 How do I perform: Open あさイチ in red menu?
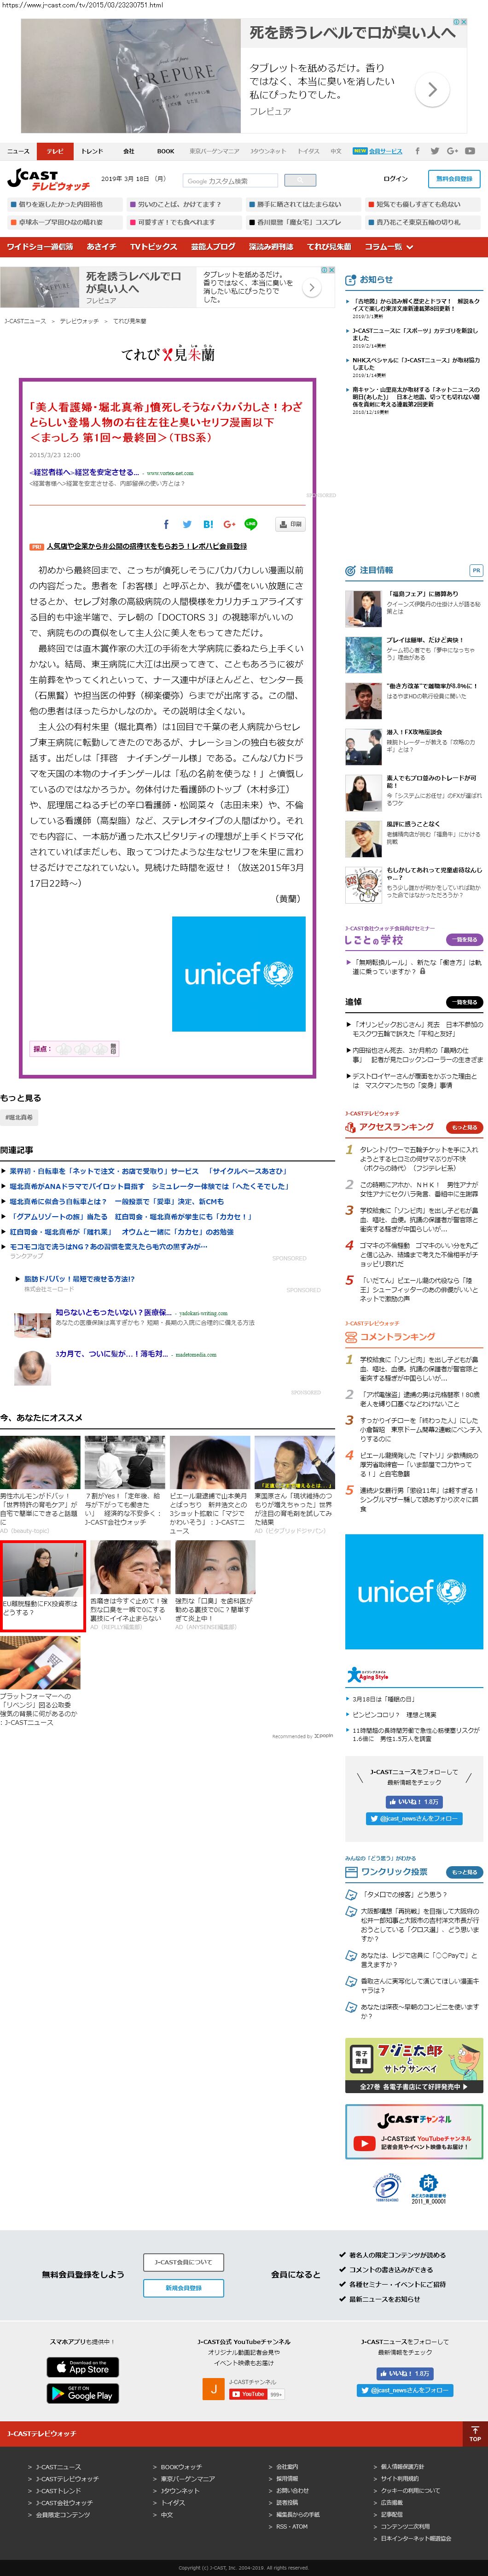(101, 247)
